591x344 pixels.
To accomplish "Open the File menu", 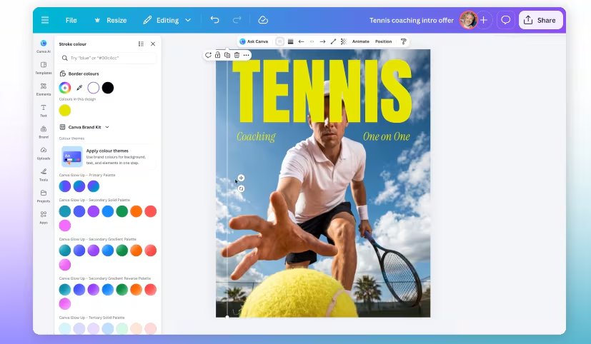I will (71, 20).
